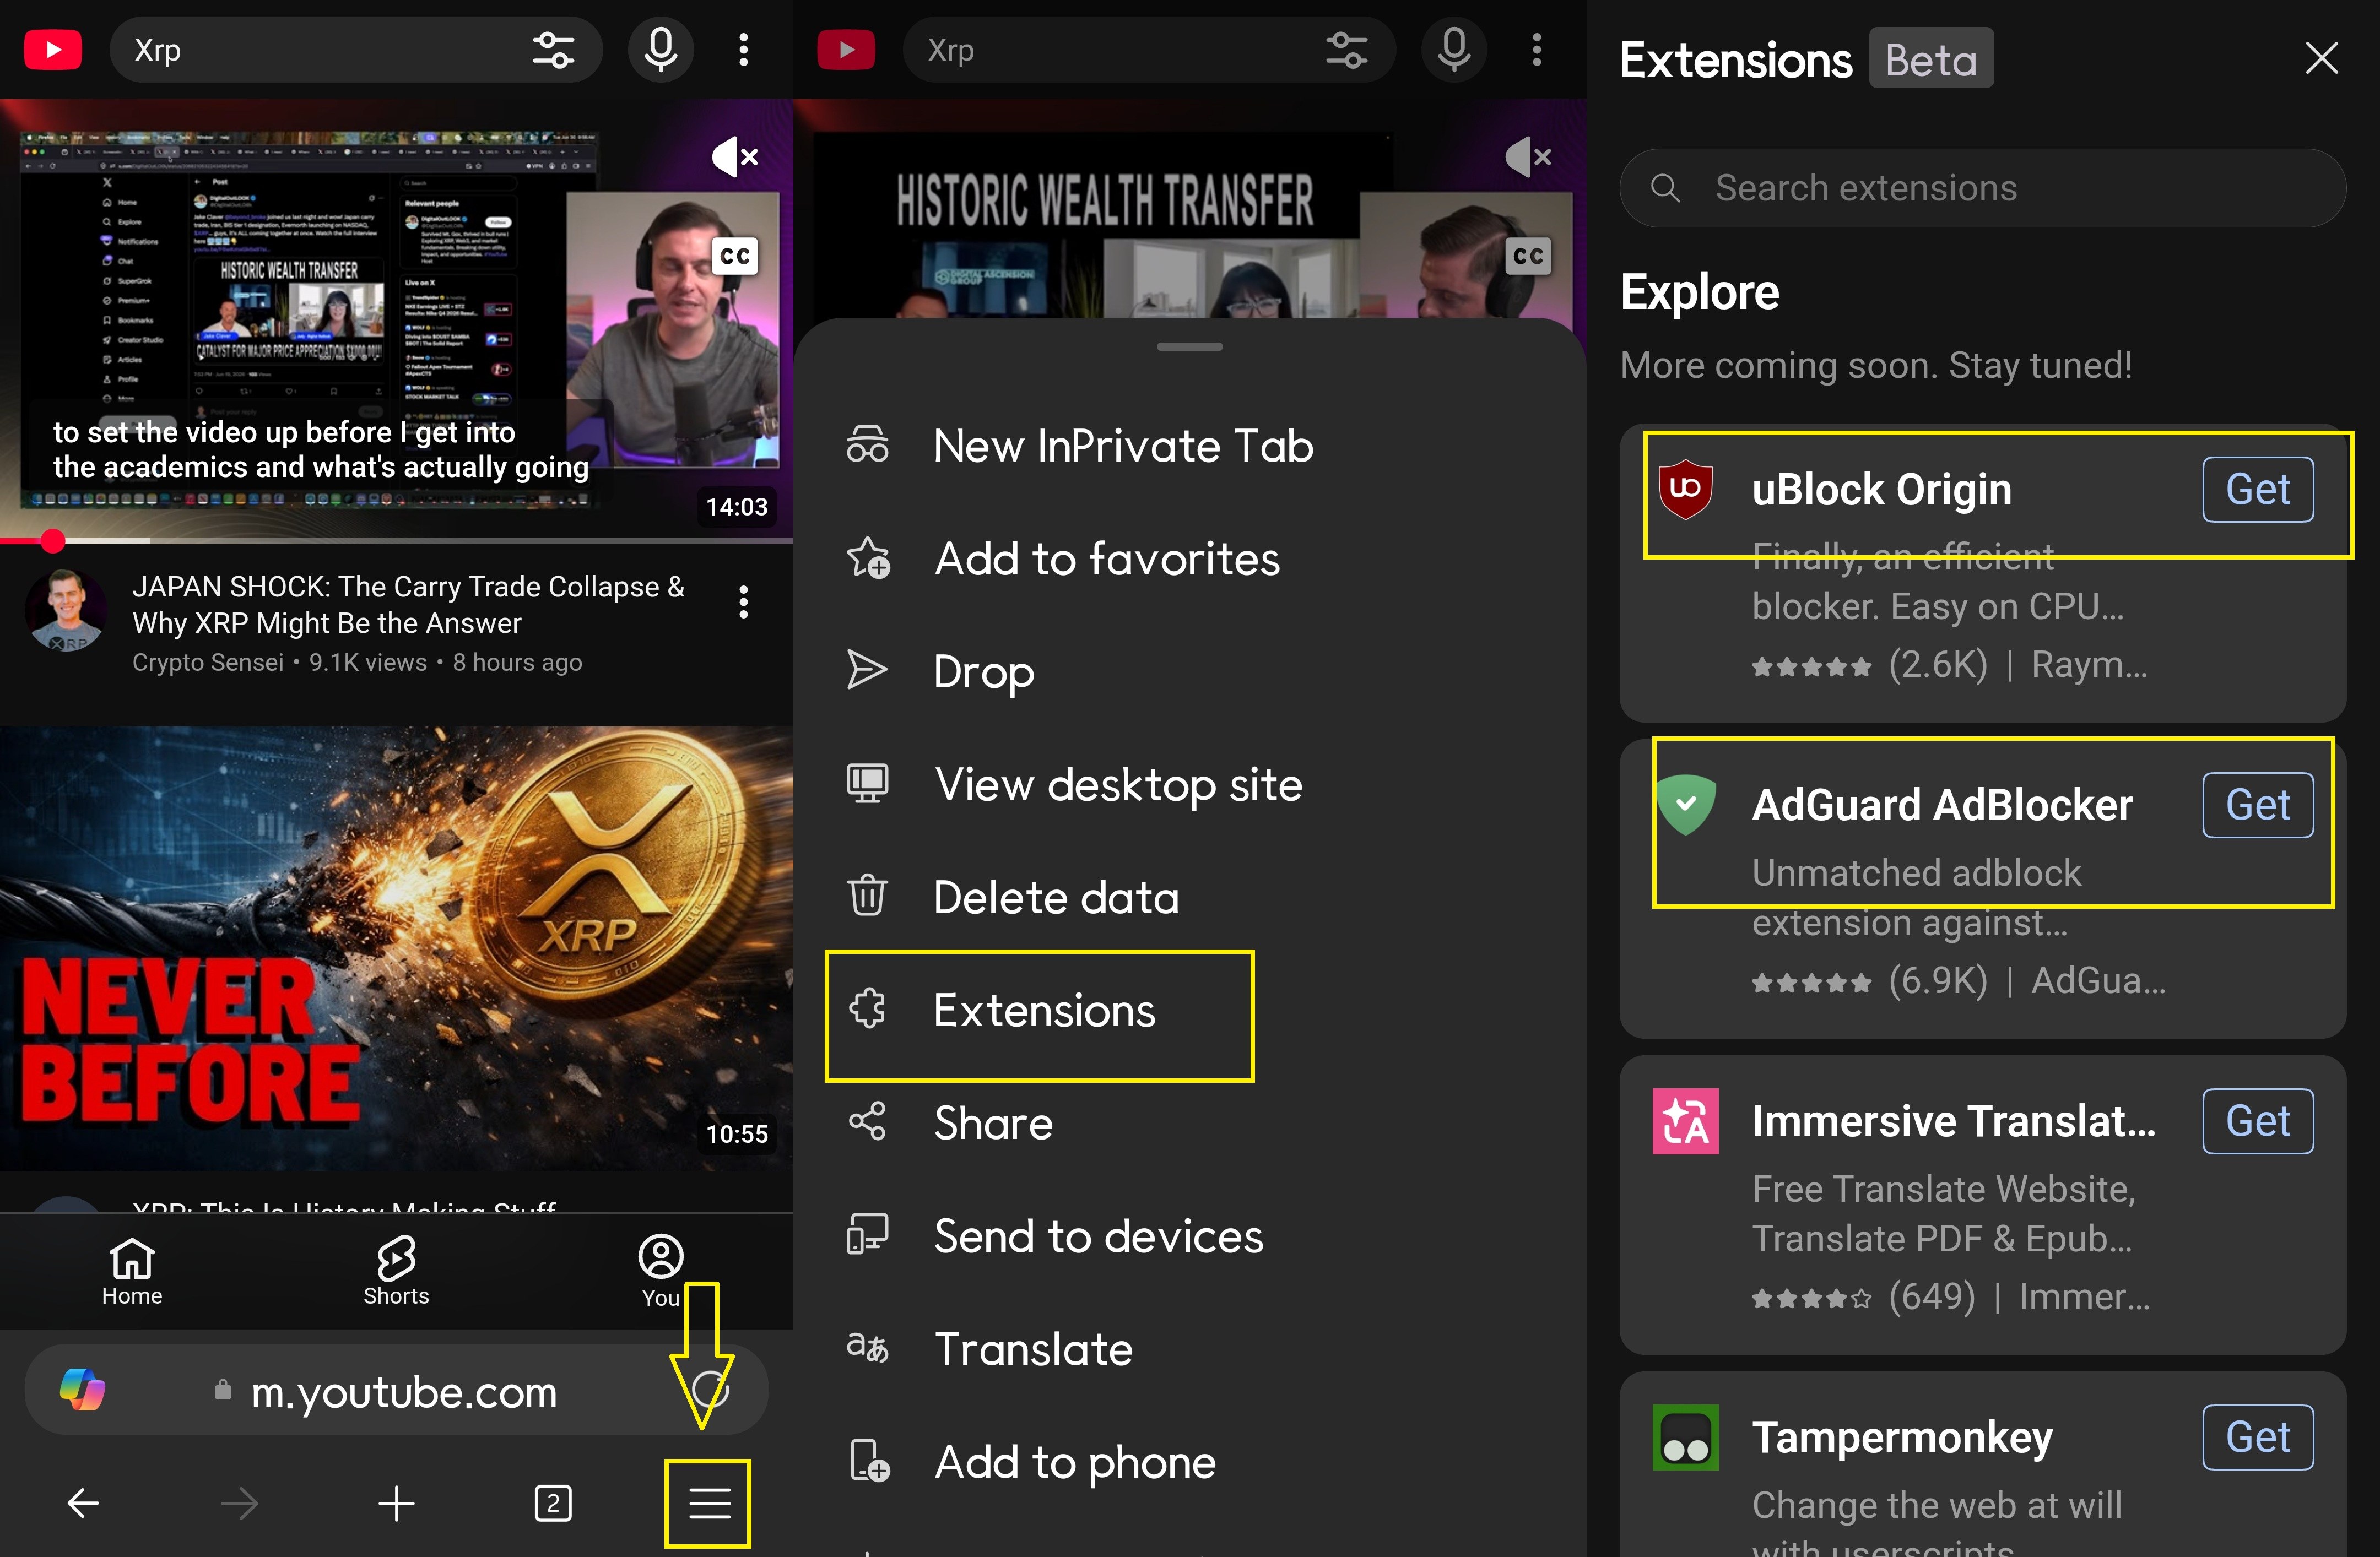Choose New InPrivate Tab
Screen dimensions: 2380x1557
pyautogui.click(x=1190, y=446)
